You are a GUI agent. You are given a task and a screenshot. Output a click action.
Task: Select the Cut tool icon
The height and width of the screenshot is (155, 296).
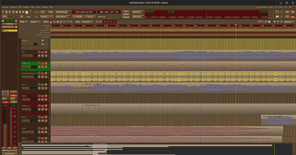[x=57, y=22]
